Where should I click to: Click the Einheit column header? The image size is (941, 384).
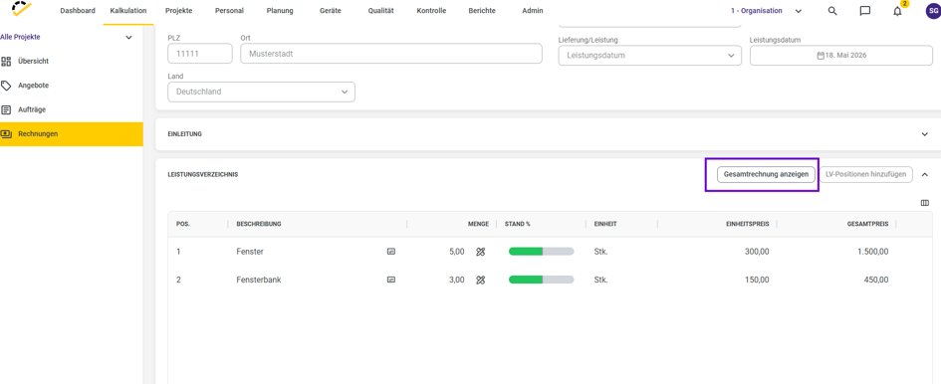coord(605,224)
